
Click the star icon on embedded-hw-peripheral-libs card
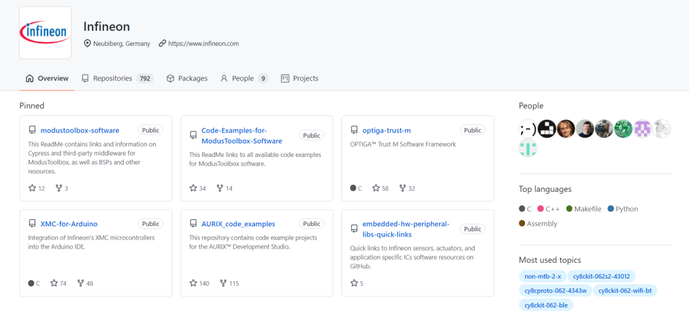[x=354, y=283]
